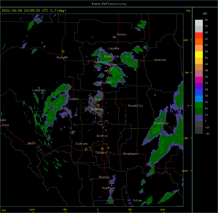The width and height of the screenshot is (218, 213).
Task: Click the Lake Louise label
Action: click(x=4, y=122)
